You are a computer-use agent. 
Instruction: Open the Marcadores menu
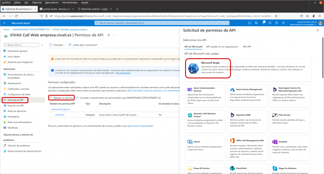coord(52,2)
